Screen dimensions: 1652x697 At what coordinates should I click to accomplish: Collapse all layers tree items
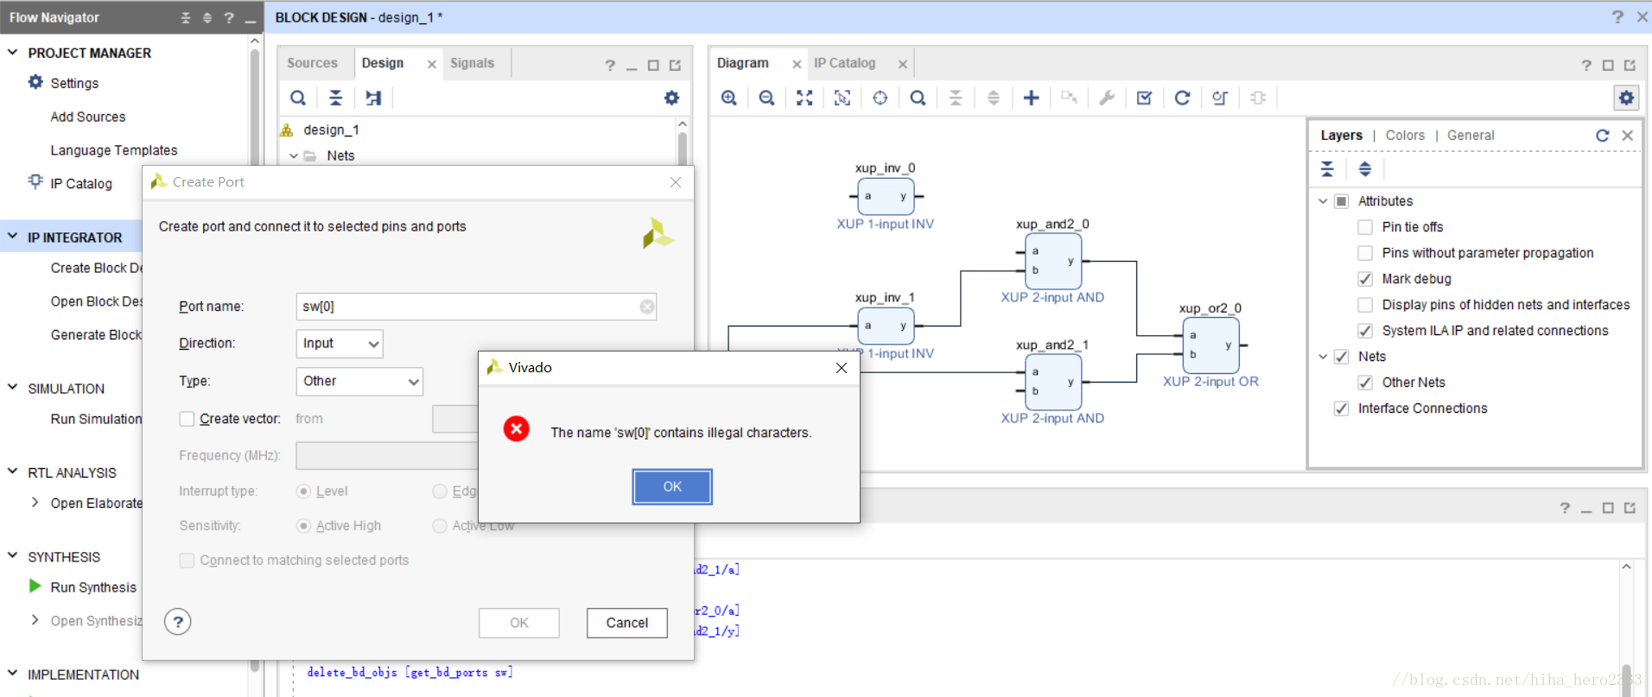[1327, 168]
